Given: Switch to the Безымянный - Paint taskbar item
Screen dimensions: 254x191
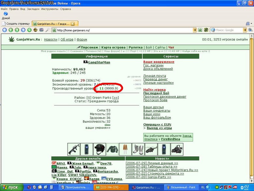Looking at the screenshot, I should [x=182, y=187].
